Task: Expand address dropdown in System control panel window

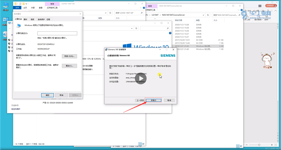Action: point(132,28)
